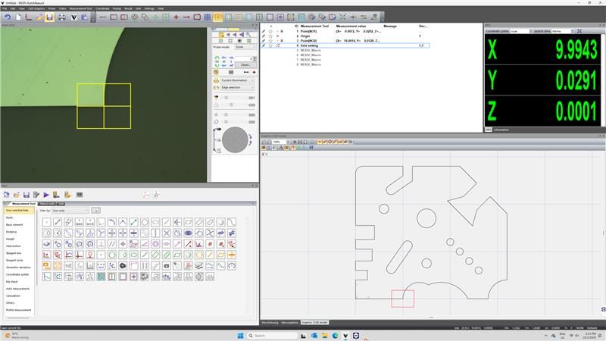Select Auto measurement category

(17, 289)
